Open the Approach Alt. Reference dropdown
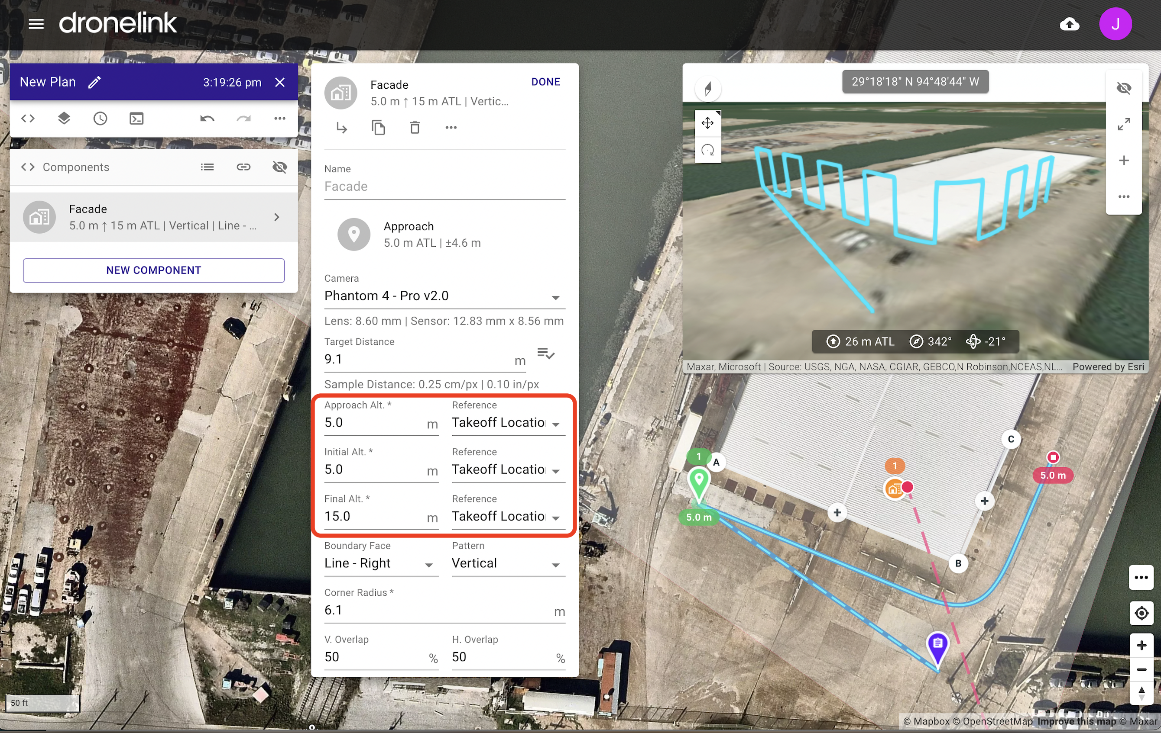Image resolution: width=1161 pixels, height=733 pixels. point(508,423)
